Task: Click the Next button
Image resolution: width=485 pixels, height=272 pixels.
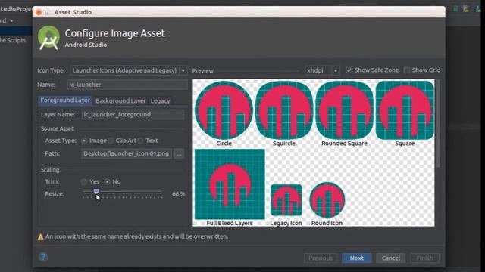Action: click(357, 258)
